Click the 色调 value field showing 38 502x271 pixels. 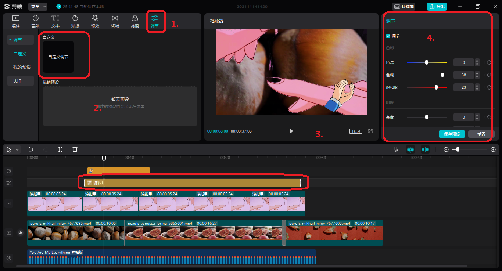pos(464,75)
